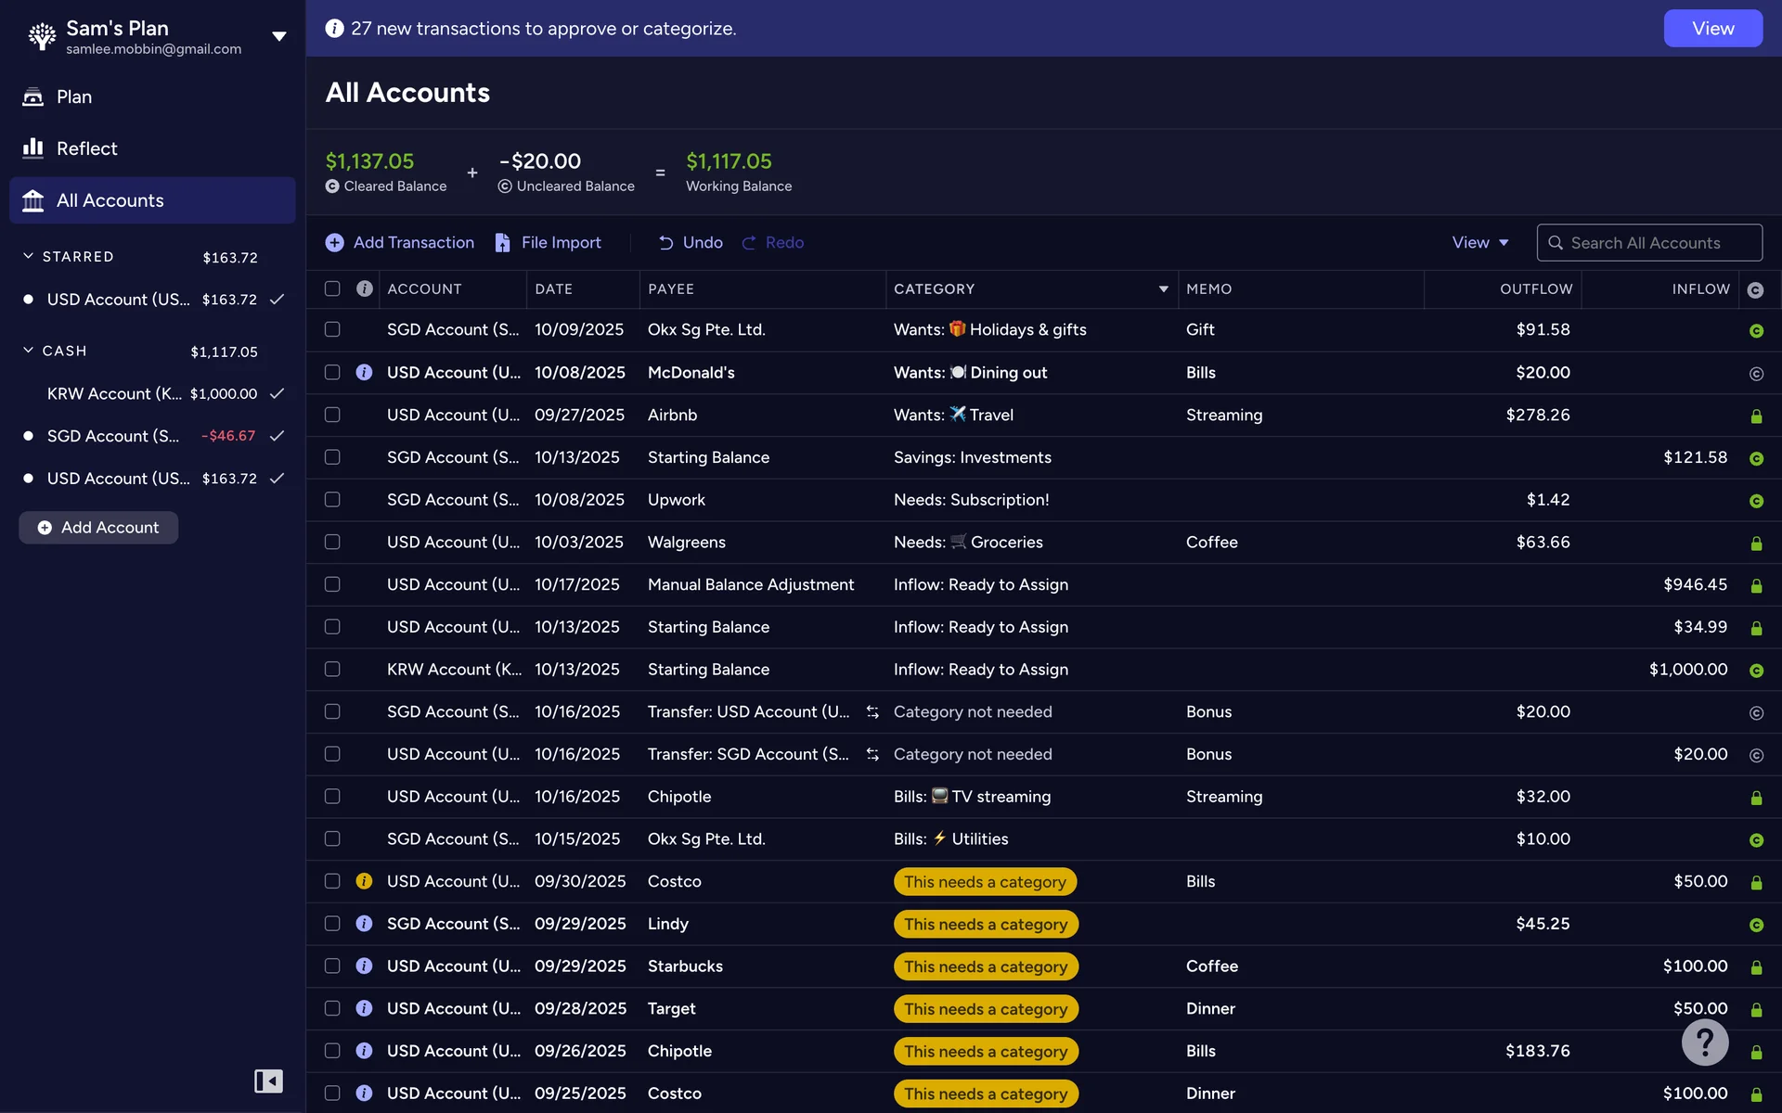1782x1113 pixels.
Task: Click the info icon on the Lindy row
Action: coord(364,924)
